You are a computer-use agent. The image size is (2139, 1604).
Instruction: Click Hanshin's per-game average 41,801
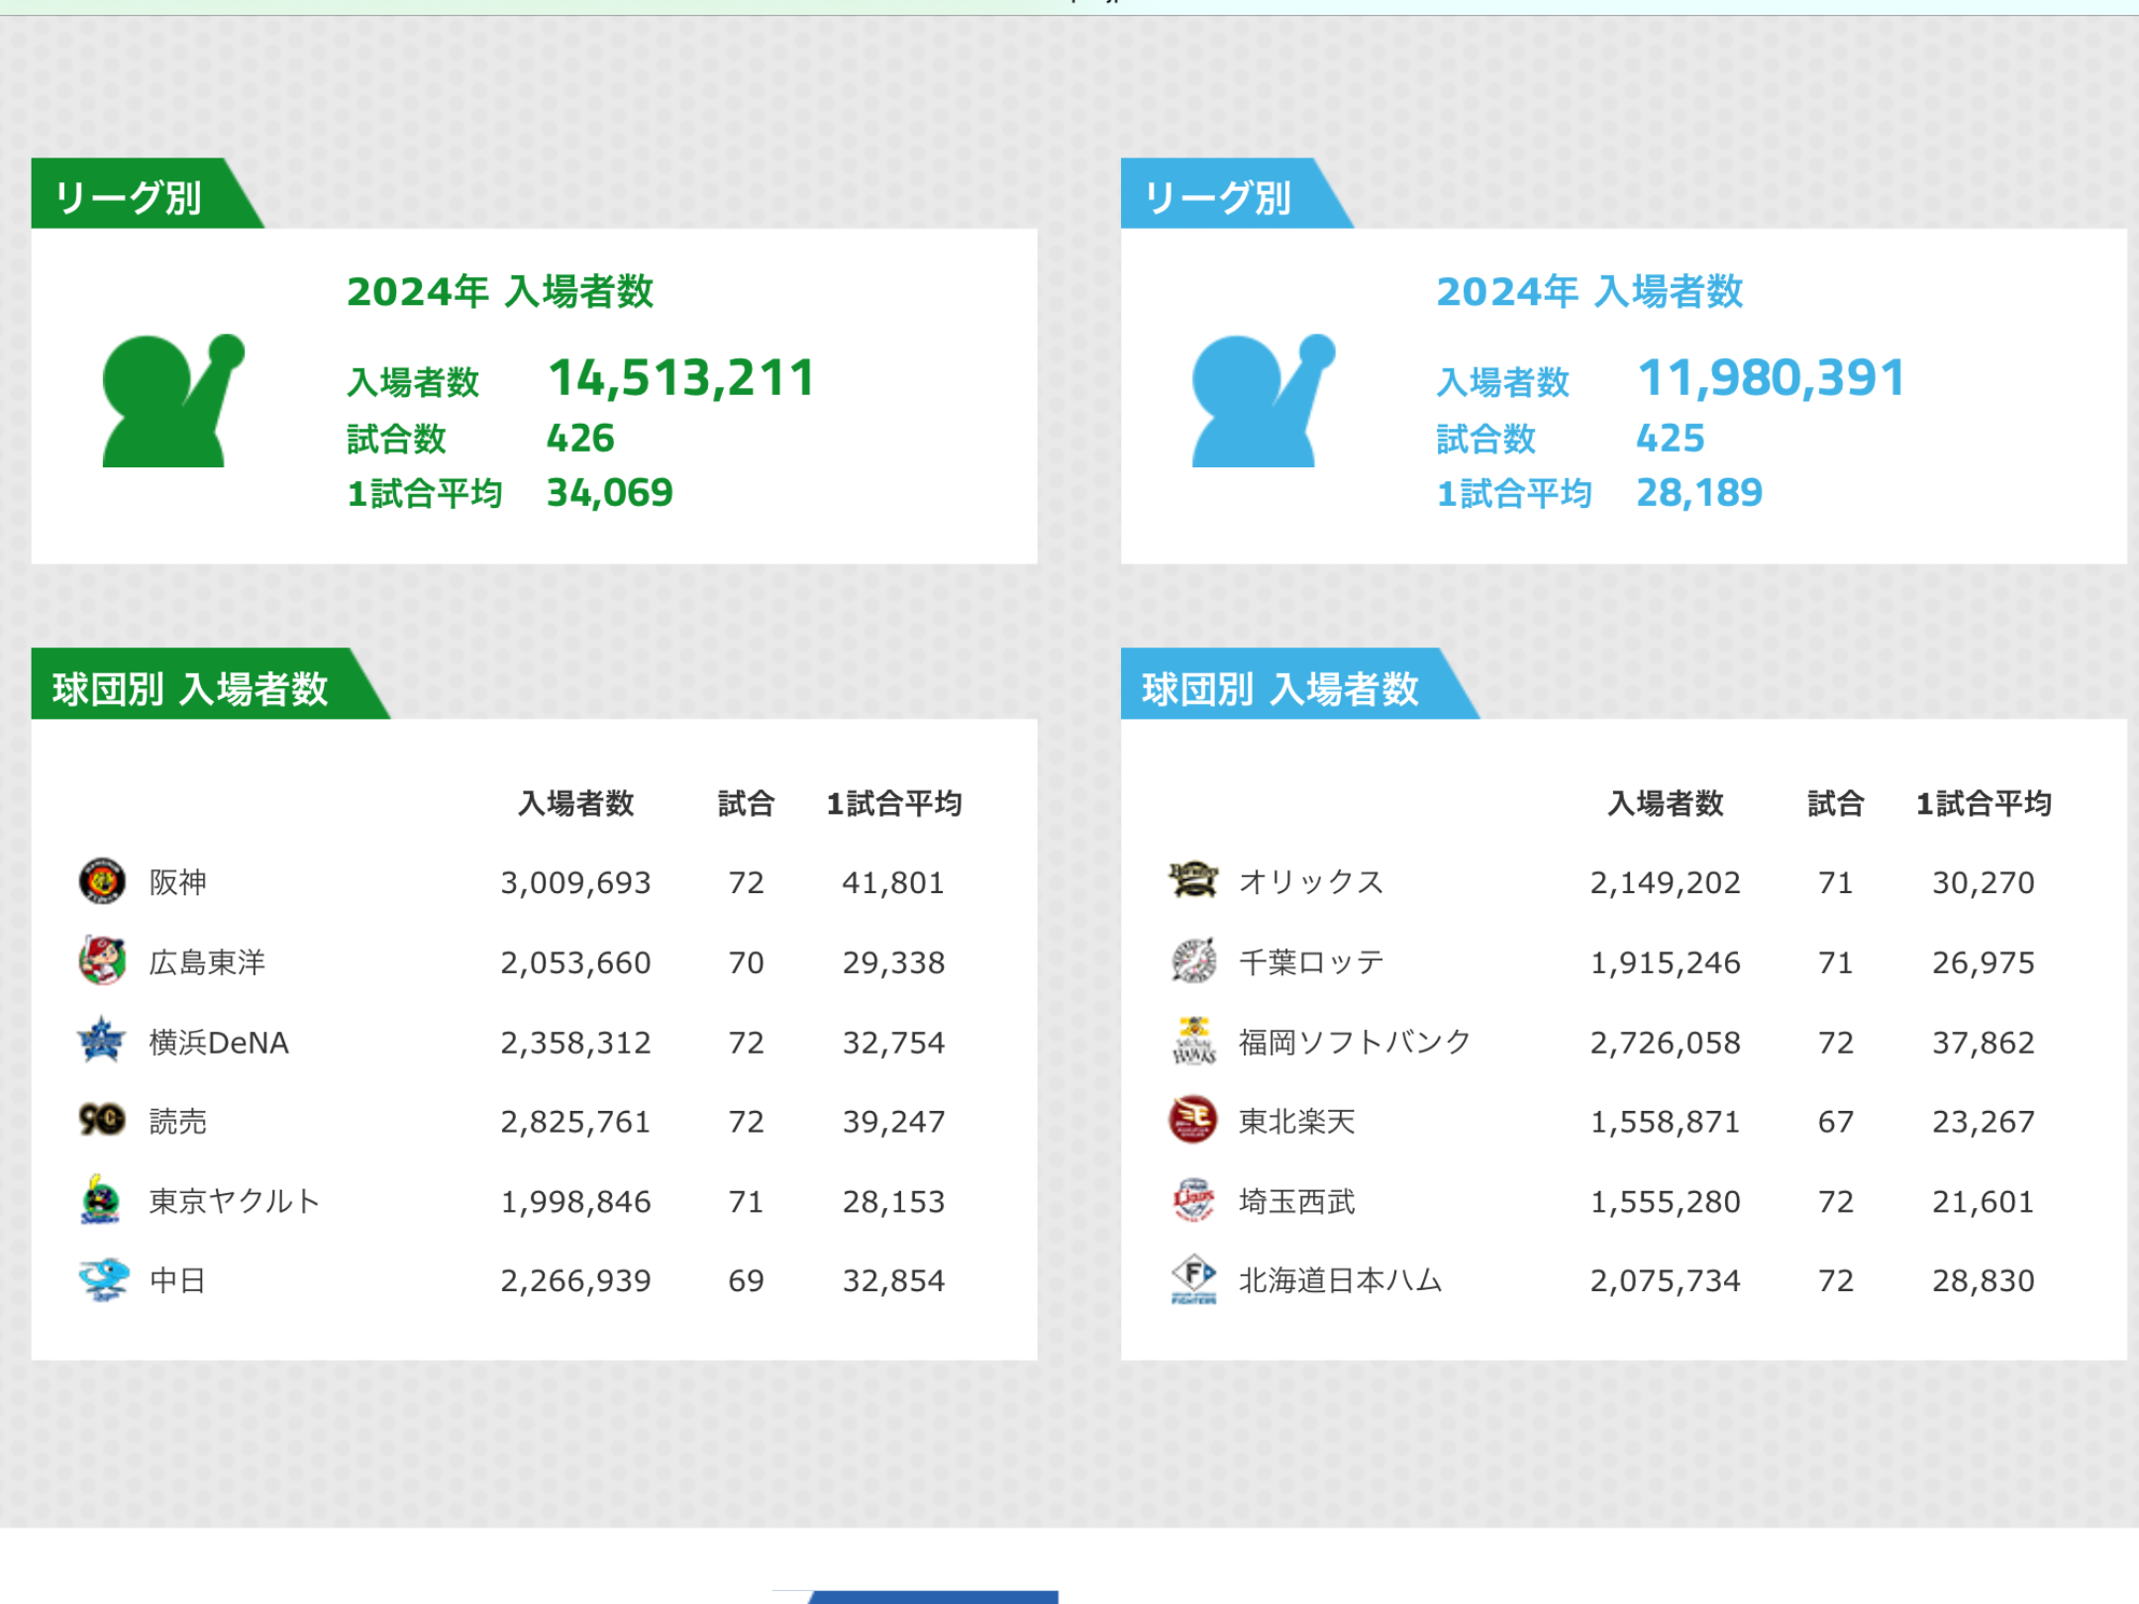tap(893, 883)
